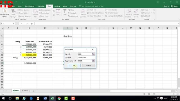Switch to Page Layout tab
This screenshot has width=180, height=101.
tap(30, 6)
